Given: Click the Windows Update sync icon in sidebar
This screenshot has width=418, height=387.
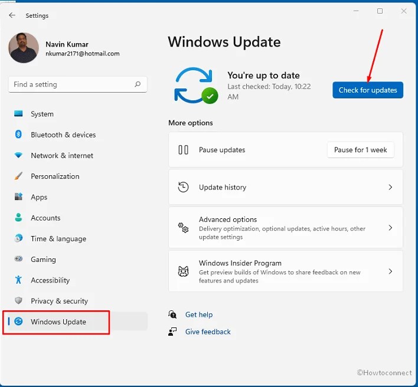Looking at the screenshot, I should pyautogui.click(x=18, y=321).
